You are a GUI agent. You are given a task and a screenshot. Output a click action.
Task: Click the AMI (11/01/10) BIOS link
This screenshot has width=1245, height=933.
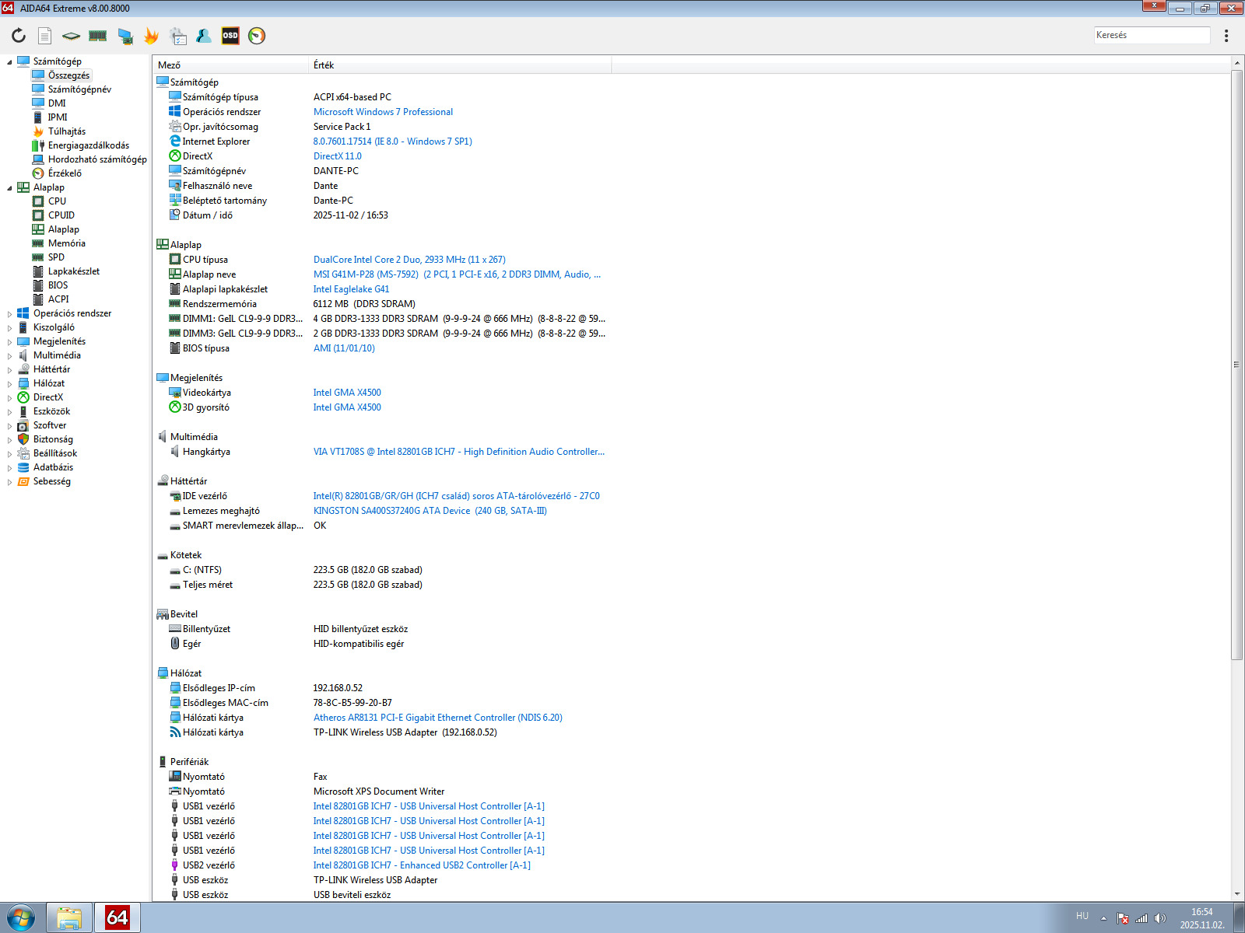coord(344,348)
